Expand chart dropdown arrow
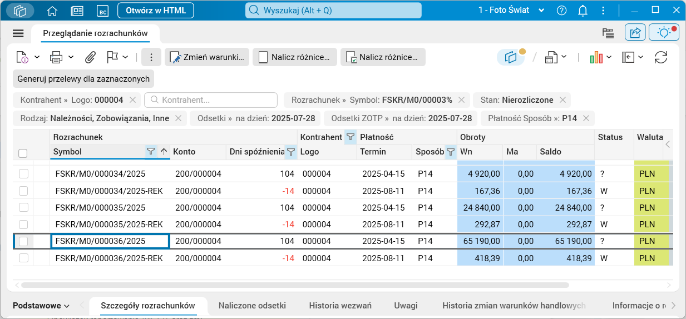This screenshot has height=319, width=686. tap(609, 57)
